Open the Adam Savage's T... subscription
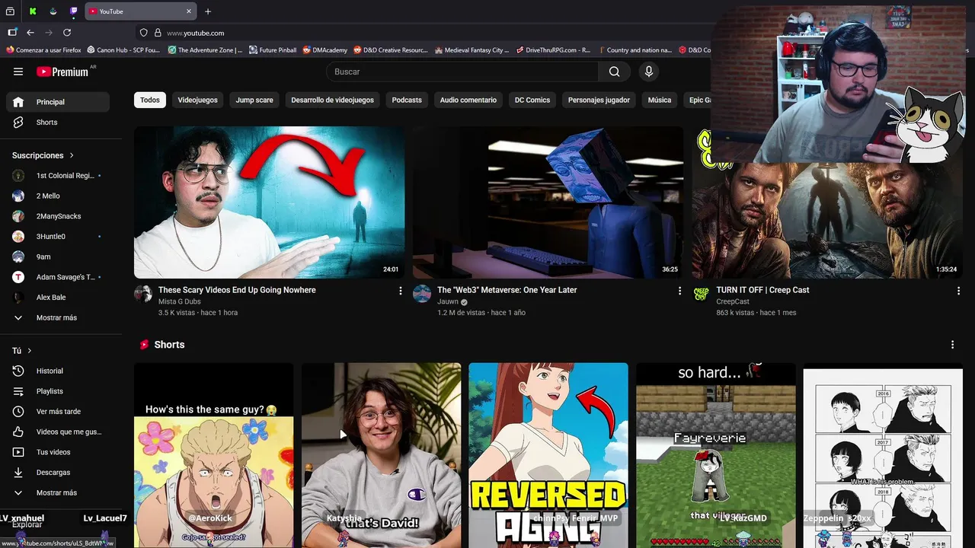The image size is (975, 548). point(58,277)
